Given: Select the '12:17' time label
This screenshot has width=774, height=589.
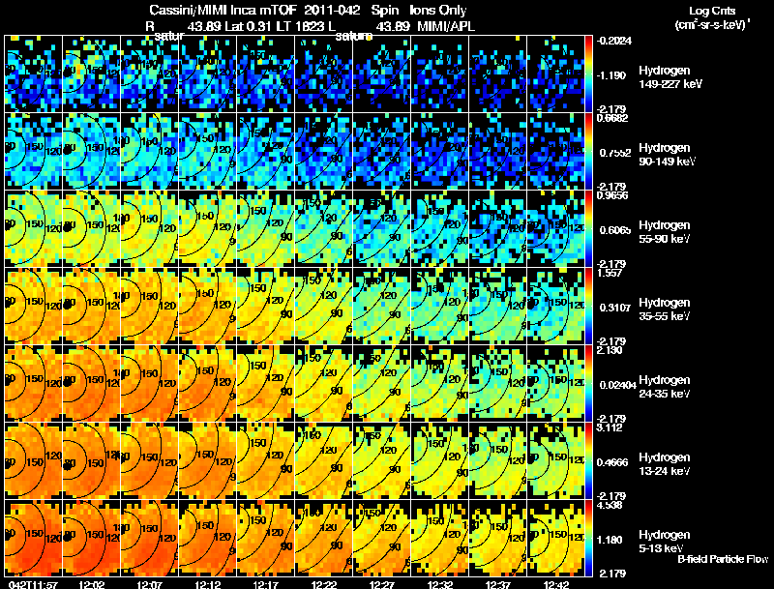Looking at the screenshot, I should [x=265, y=584].
